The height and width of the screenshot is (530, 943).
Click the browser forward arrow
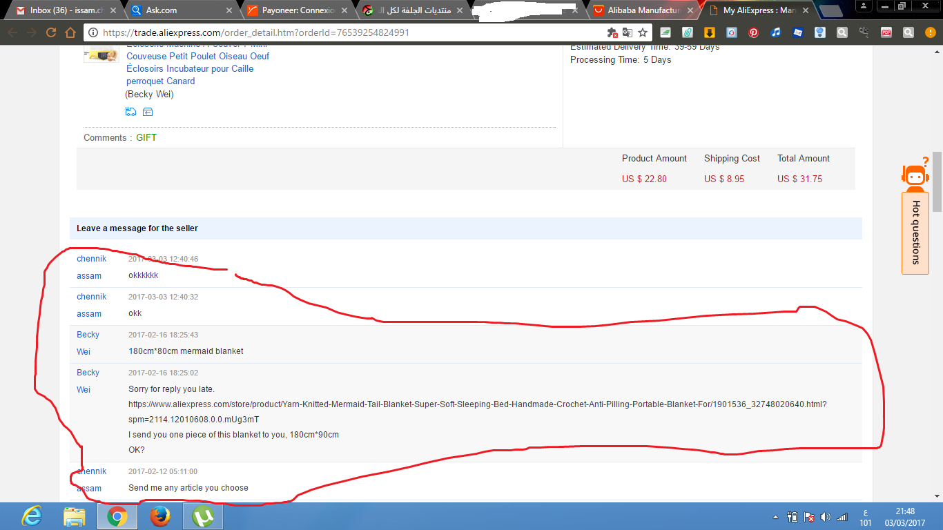[x=32, y=32]
